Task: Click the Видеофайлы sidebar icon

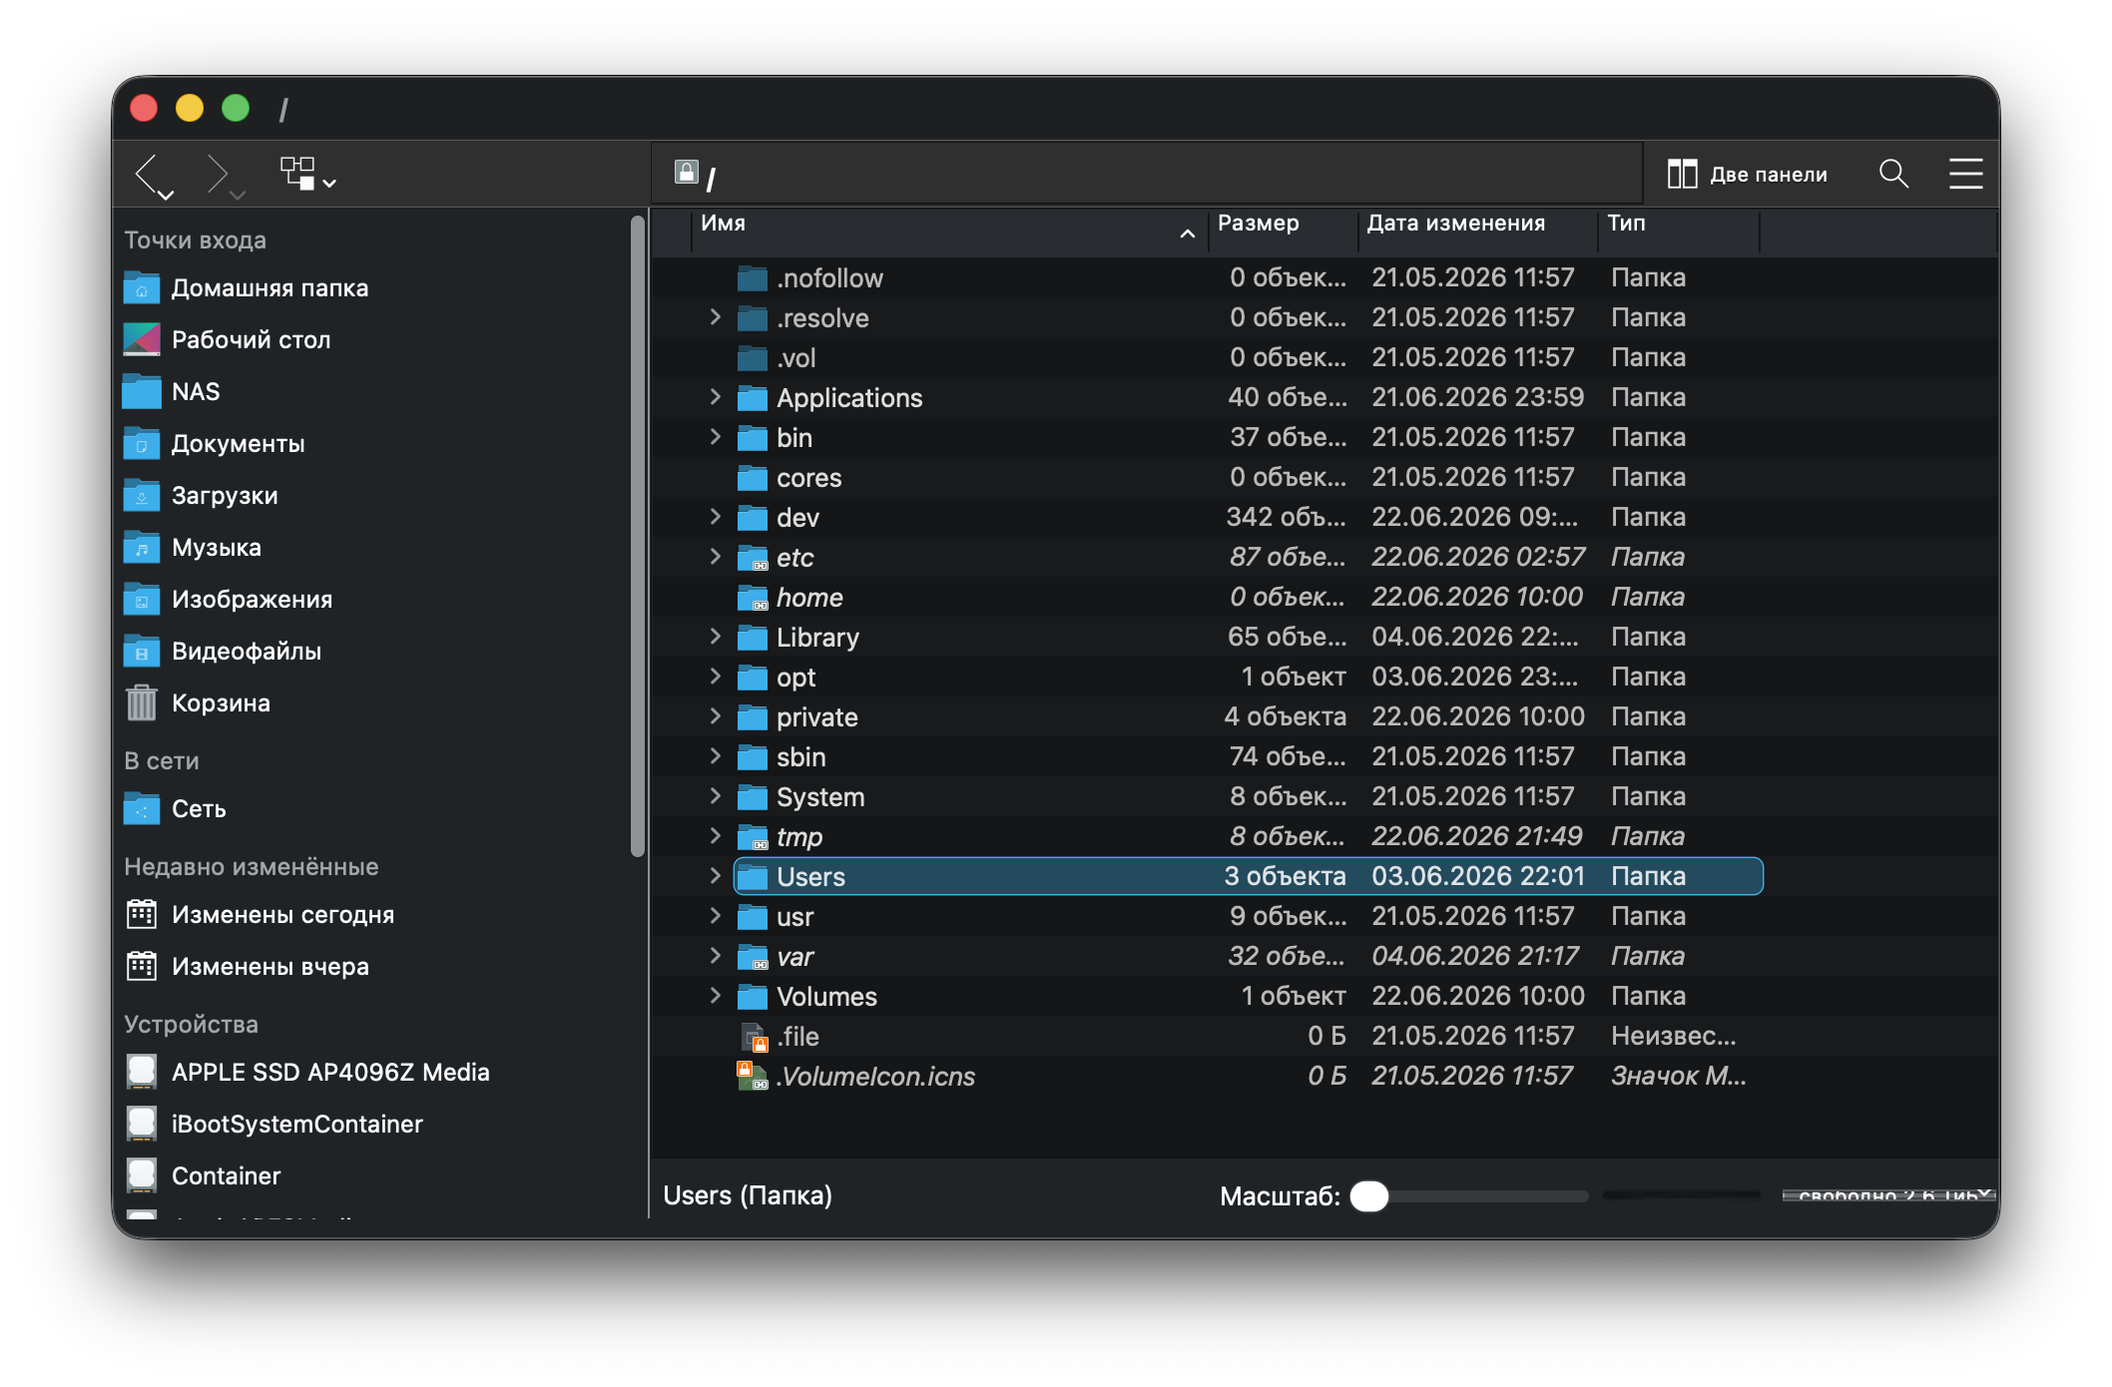Action: [x=142, y=652]
